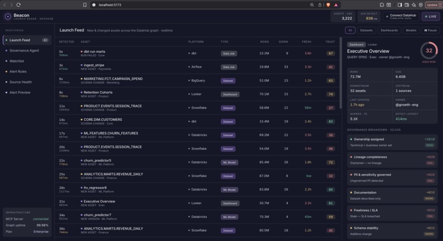Open Alert Preview in sidebar
The width and height of the screenshot is (443, 241).
pyautogui.click(x=27, y=92)
